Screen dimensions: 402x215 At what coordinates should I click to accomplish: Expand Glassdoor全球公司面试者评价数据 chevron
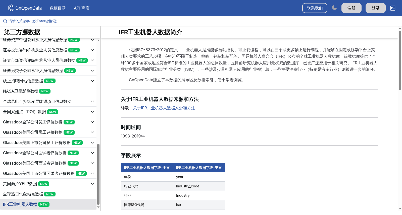[x=92, y=153]
